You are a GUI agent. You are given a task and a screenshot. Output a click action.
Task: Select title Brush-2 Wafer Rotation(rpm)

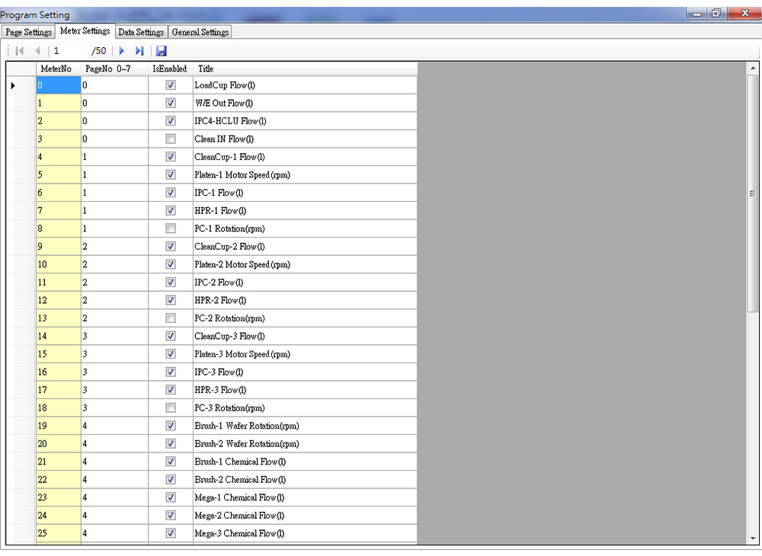pyautogui.click(x=246, y=444)
